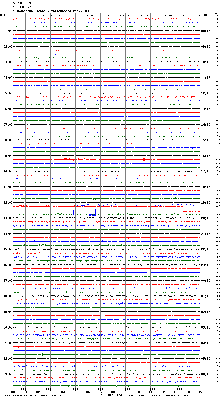The width and height of the screenshot is (221, 399).
Task: Click the TIME (MINUTES) axis title
Action: (x=110, y=395)
